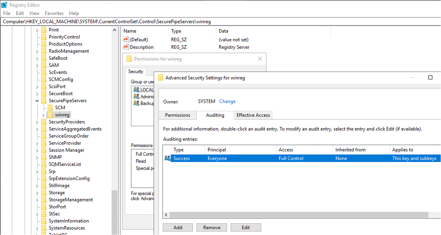Click the horizontal scrollbar in auditing entries list
Viewport: 441px width, 235px height.
click(299, 215)
